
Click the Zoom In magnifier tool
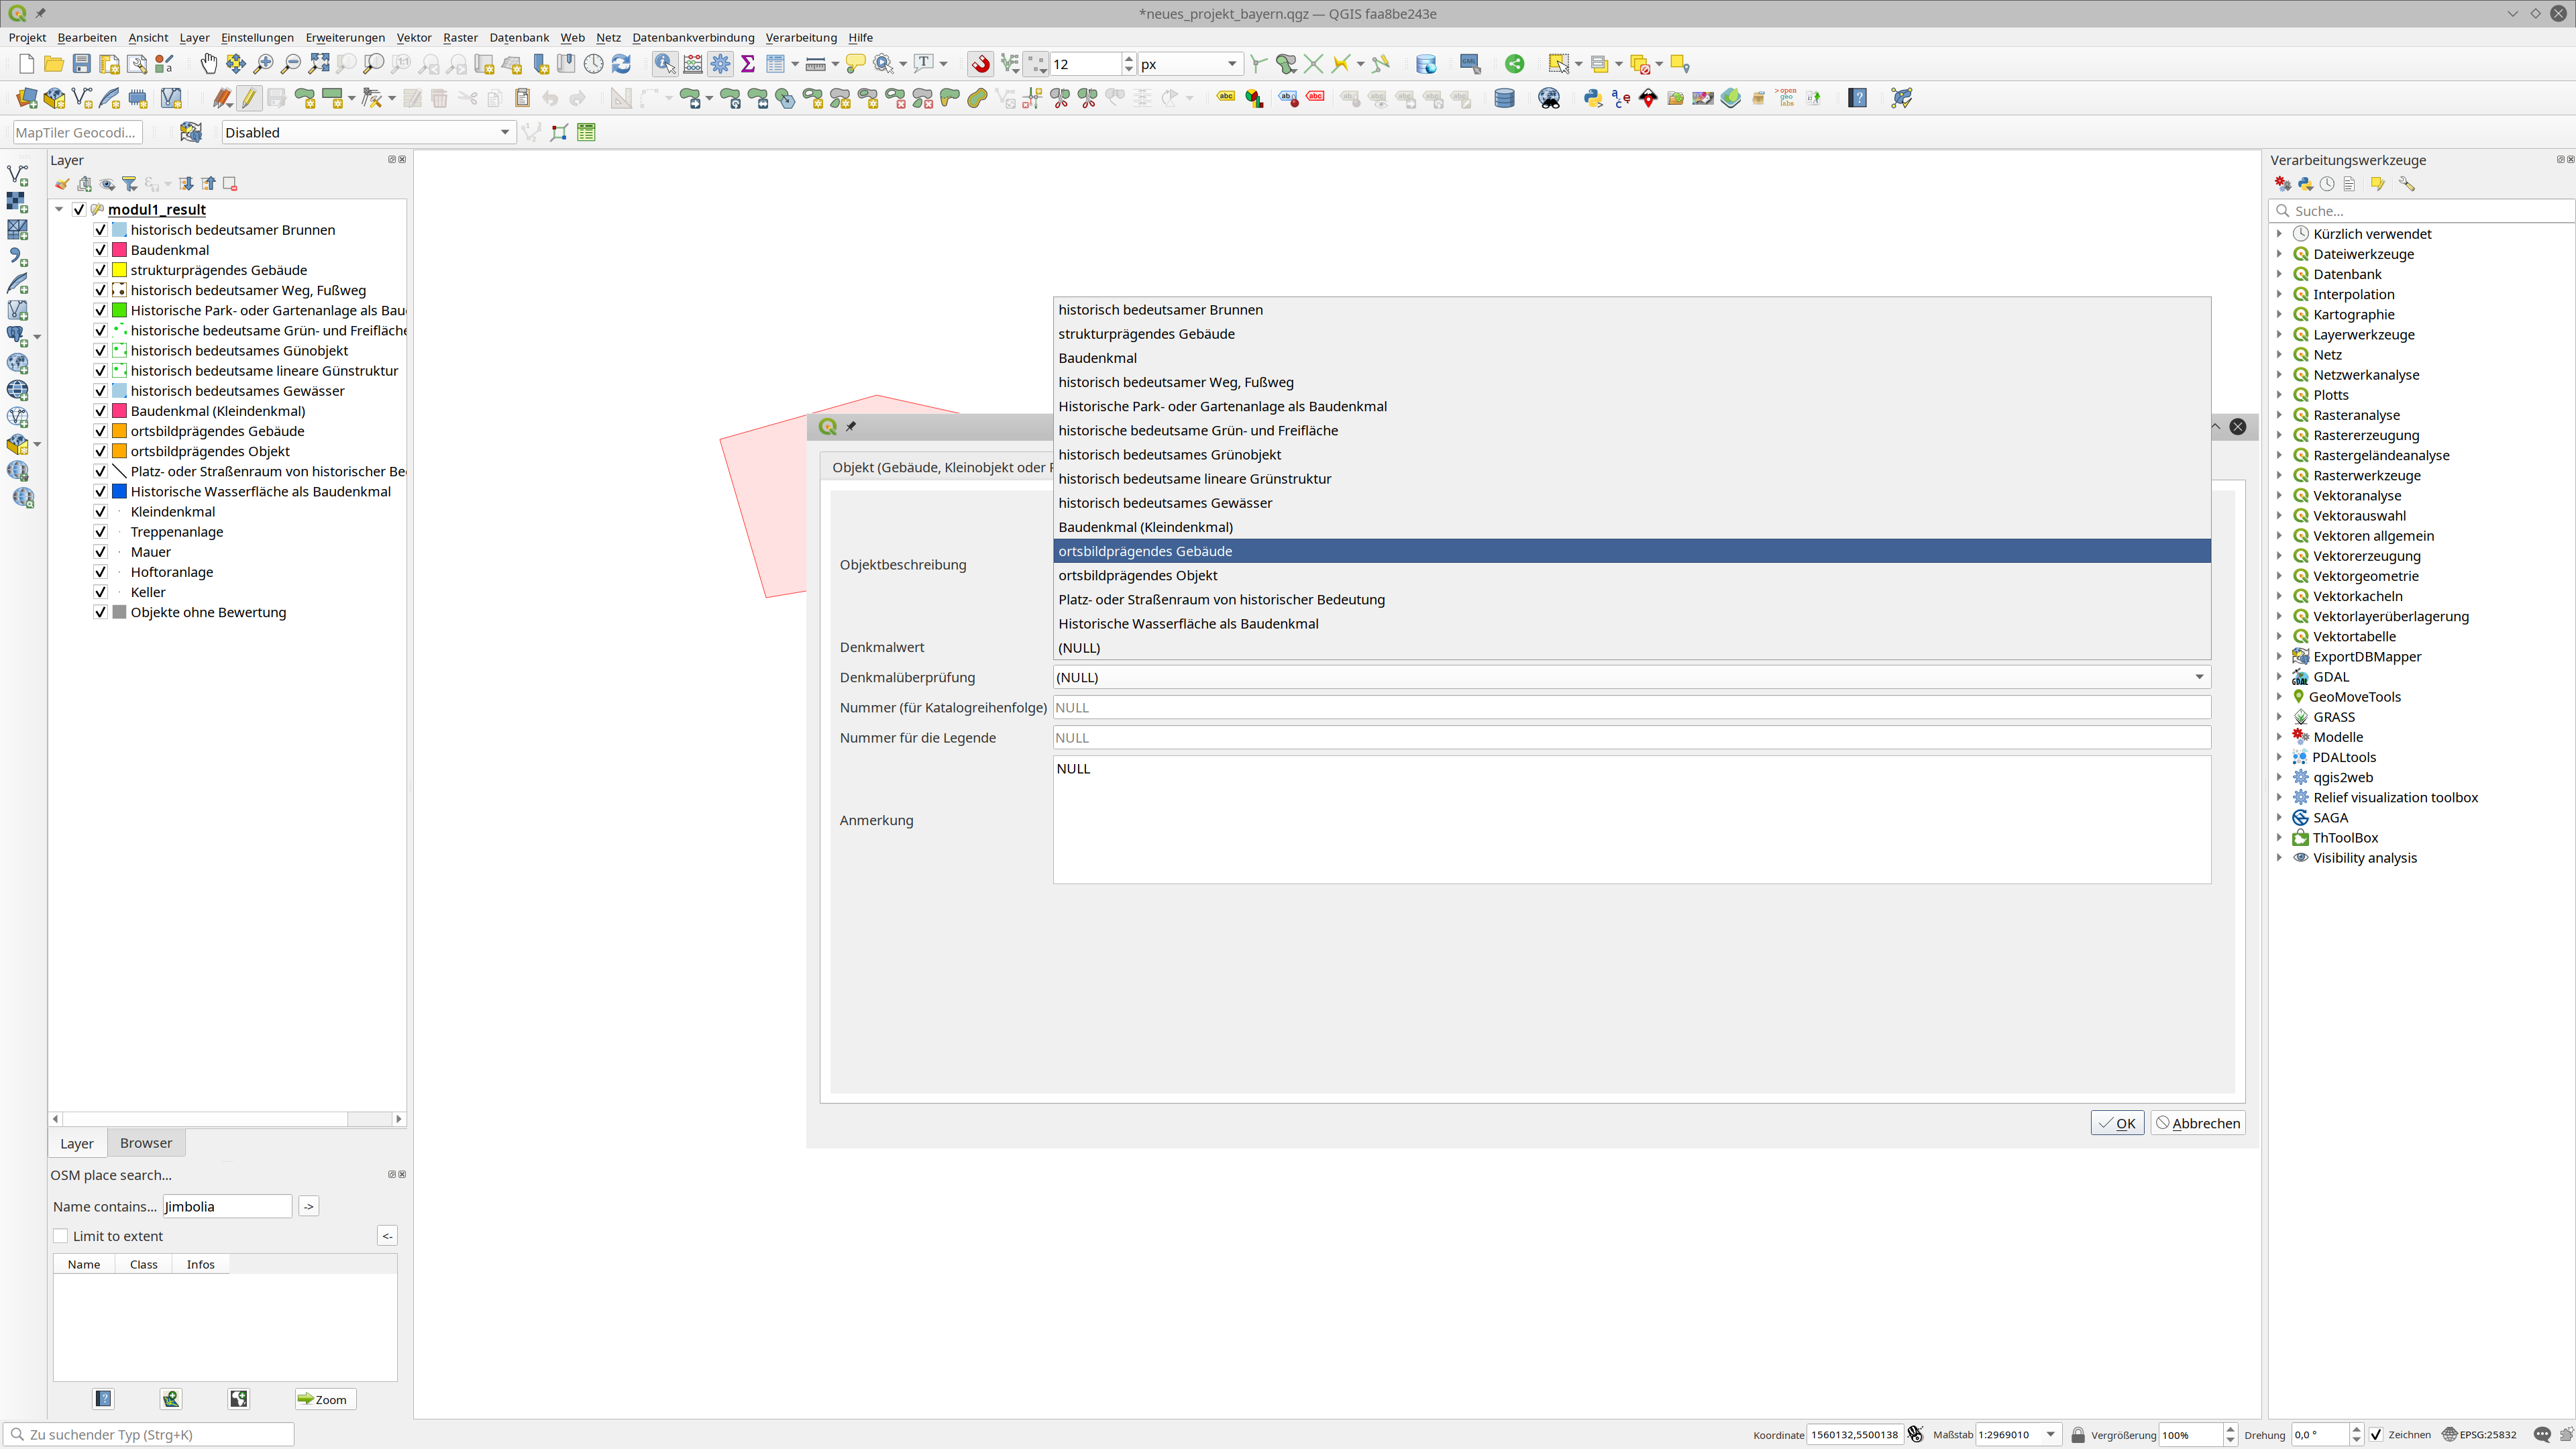click(263, 64)
